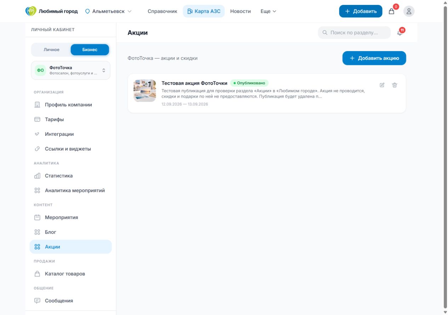Open Профиль компании page
The image size is (448, 315).
[x=71, y=105]
